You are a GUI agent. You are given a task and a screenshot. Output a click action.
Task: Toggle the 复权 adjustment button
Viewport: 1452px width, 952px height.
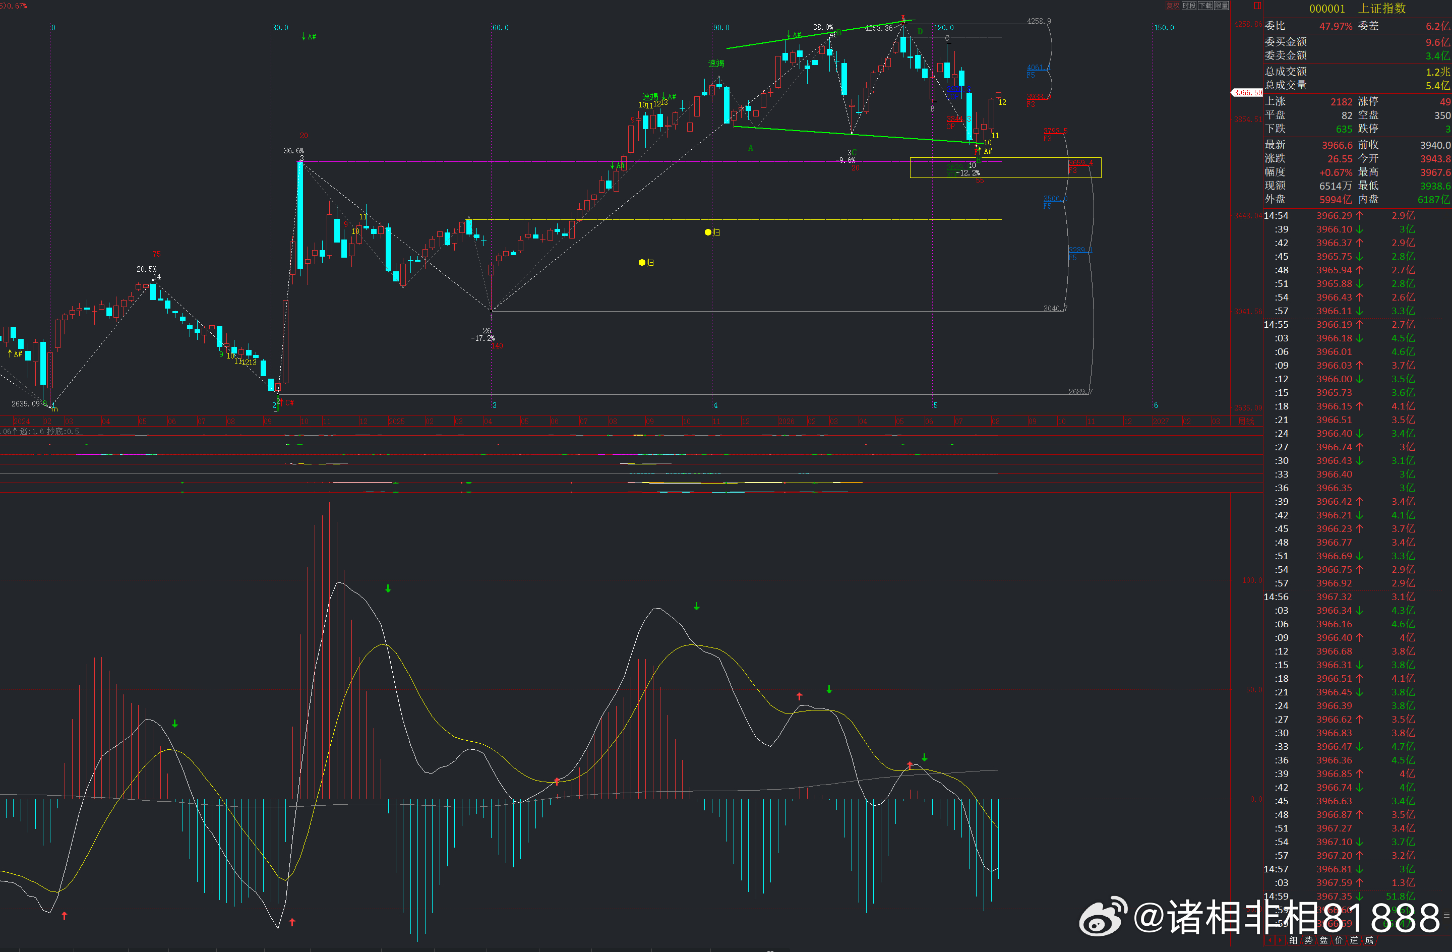click(x=1173, y=6)
